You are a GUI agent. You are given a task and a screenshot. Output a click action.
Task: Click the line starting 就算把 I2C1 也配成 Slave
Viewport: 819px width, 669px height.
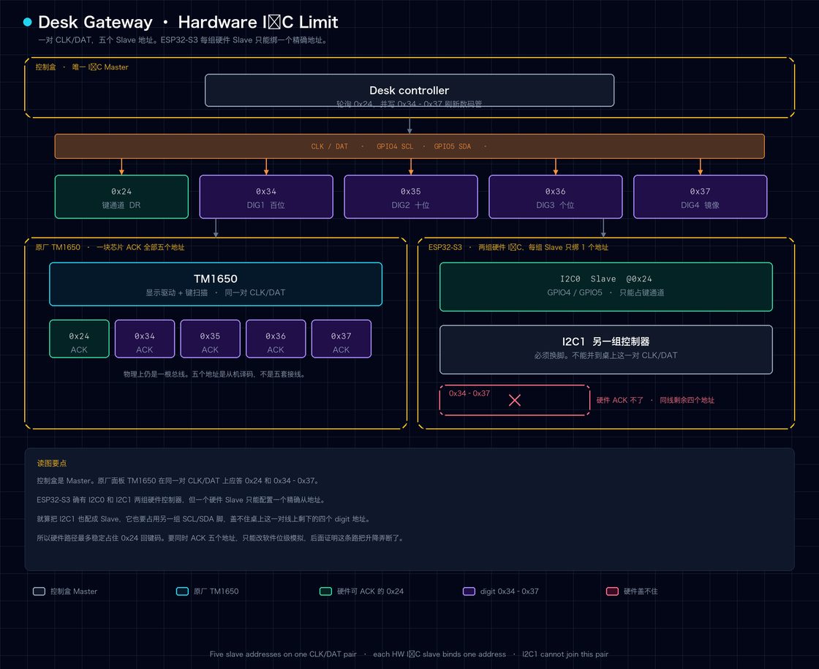(204, 519)
